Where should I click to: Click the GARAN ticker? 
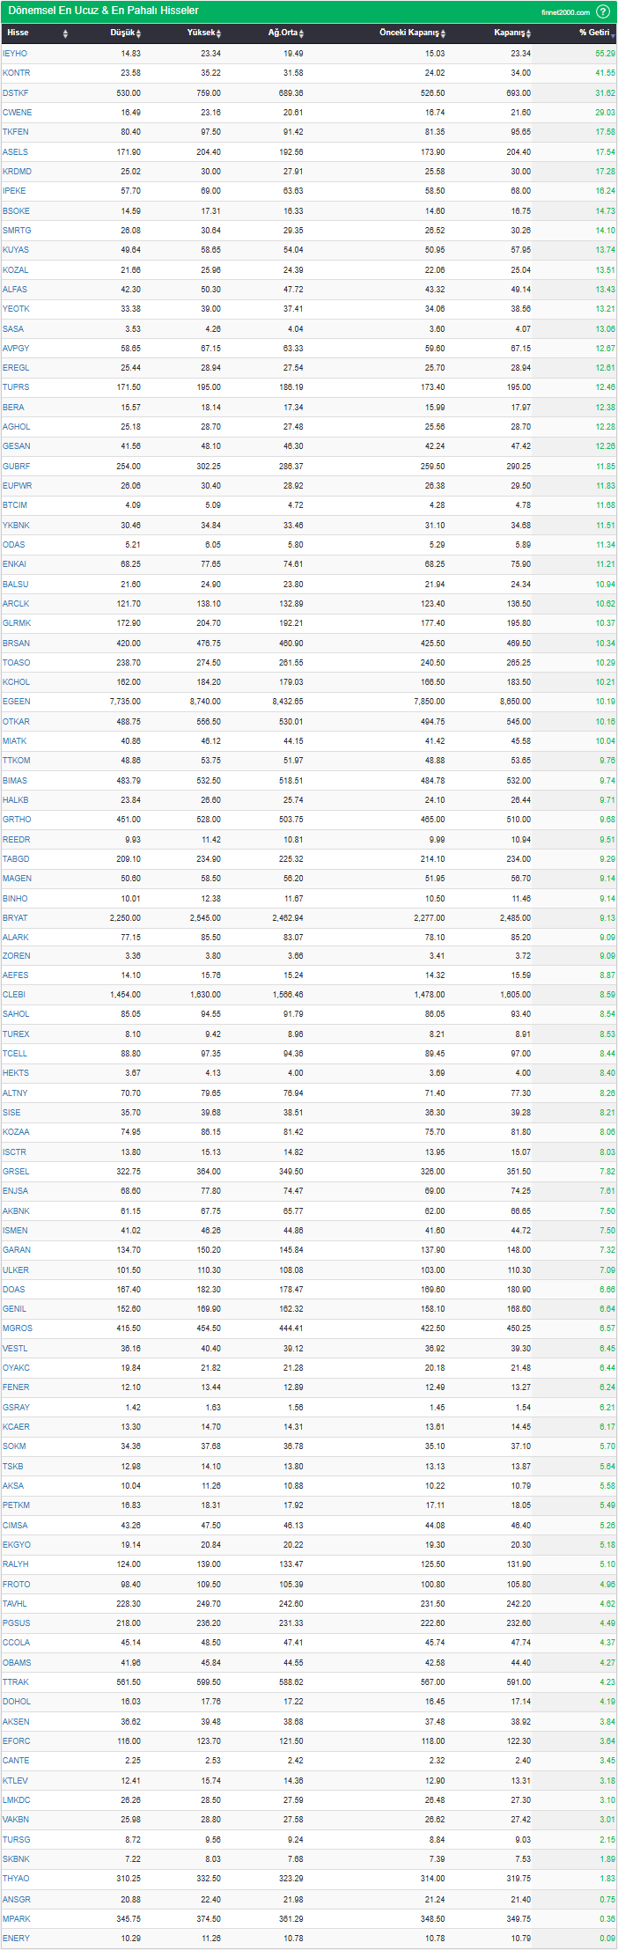point(16,1250)
